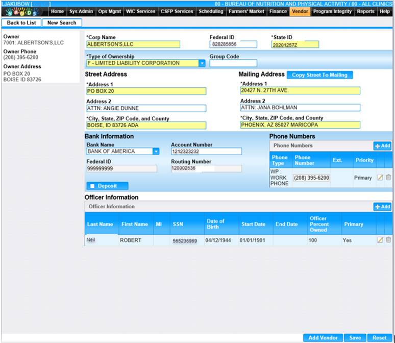Click phone number field (208) 395-6200
Screen dimensions: 395x343
(311, 178)
